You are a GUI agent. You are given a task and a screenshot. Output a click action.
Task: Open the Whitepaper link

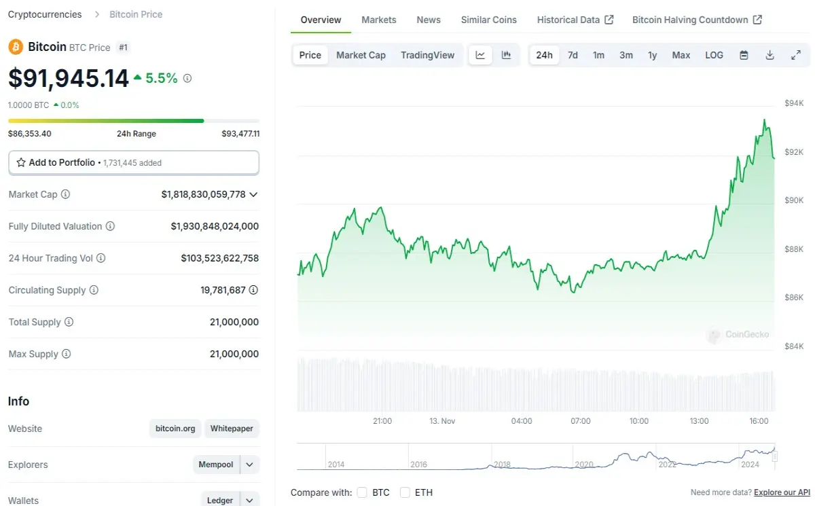coord(232,429)
